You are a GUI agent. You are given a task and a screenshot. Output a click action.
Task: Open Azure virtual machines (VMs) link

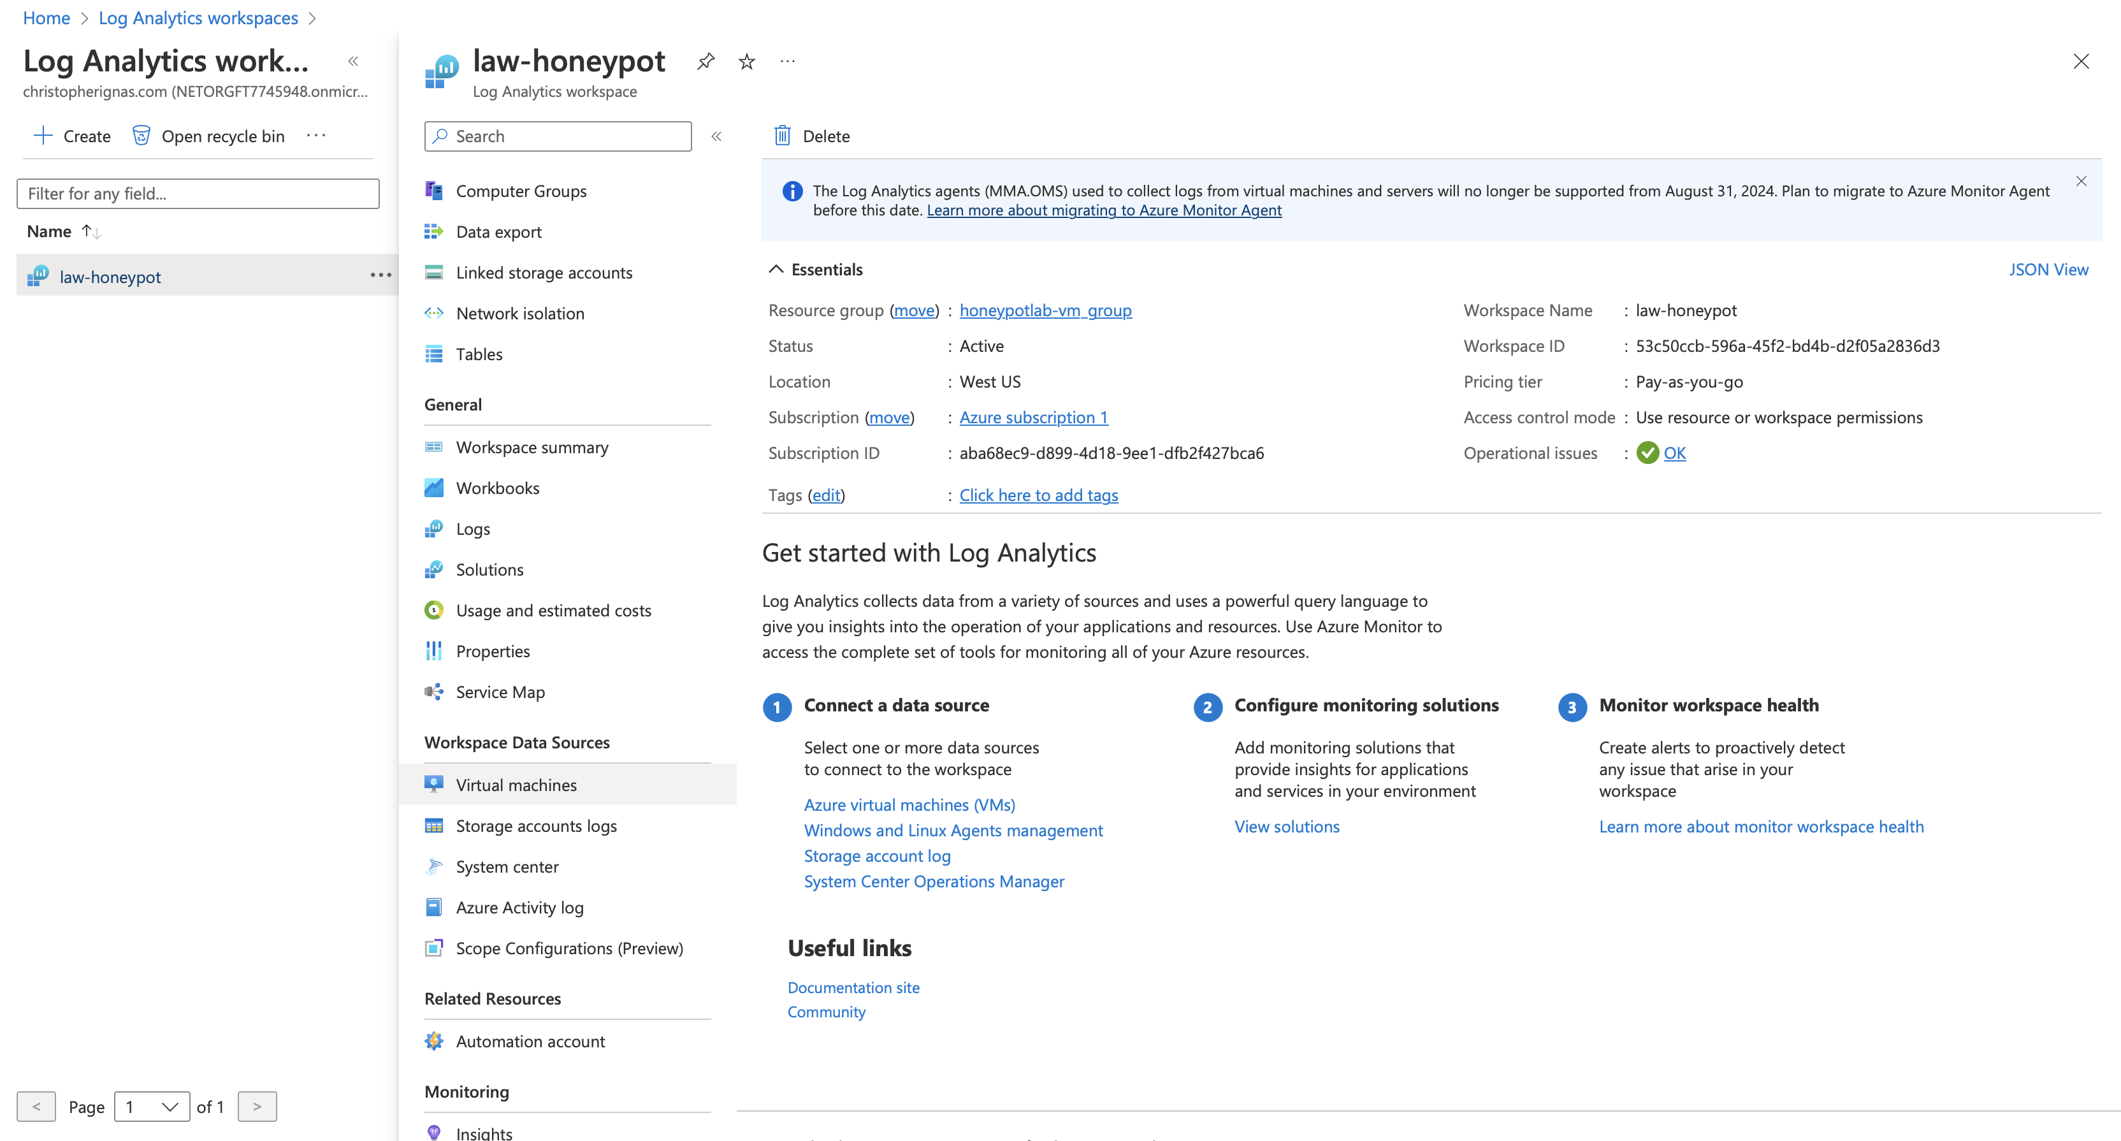910,804
